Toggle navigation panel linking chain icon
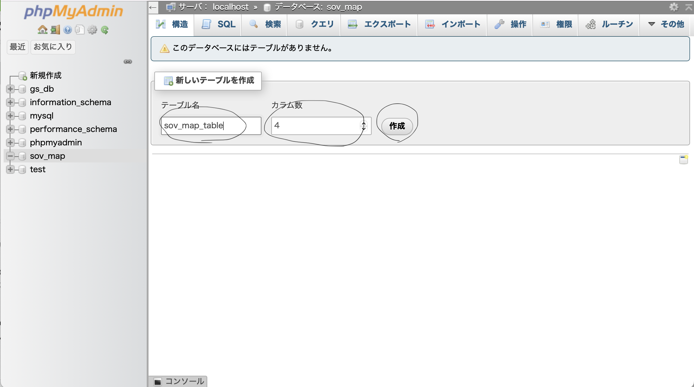Viewport: 694px width, 387px height. click(128, 62)
